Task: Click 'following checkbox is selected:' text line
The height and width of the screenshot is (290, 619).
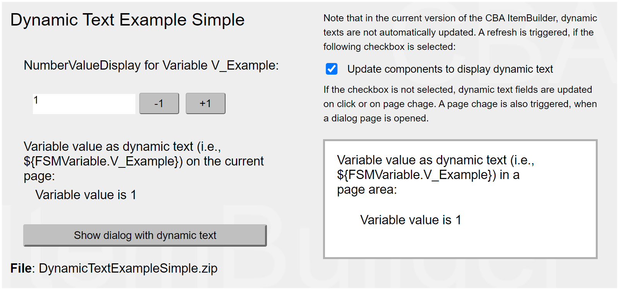Action: (389, 47)
